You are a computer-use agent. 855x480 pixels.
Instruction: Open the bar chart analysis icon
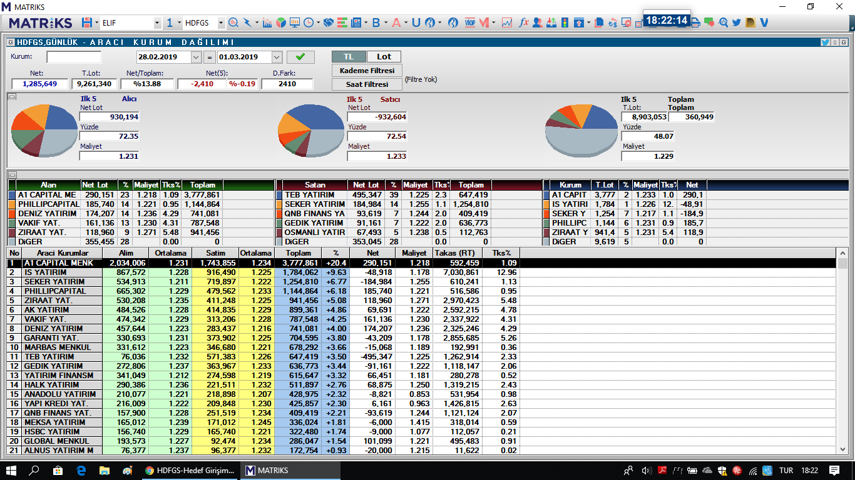[267, 22]
